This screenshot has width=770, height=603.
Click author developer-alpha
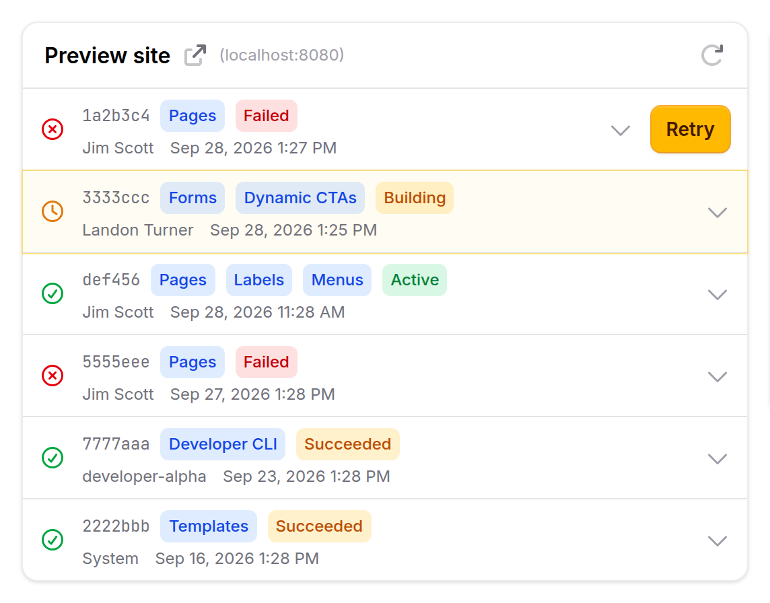tap(144, 476)
